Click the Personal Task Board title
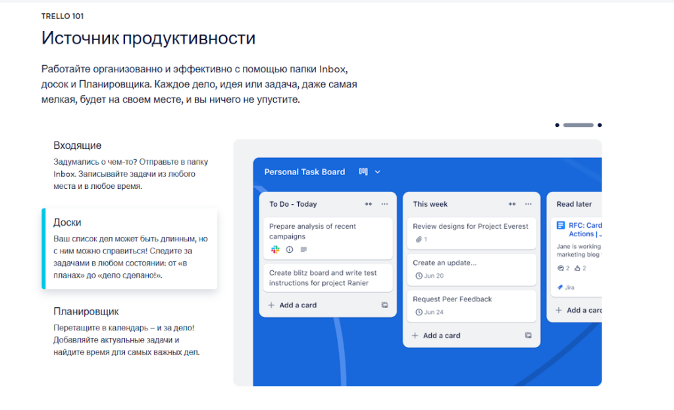Viewport: 674px width, 410px height. tap(304, 172)
